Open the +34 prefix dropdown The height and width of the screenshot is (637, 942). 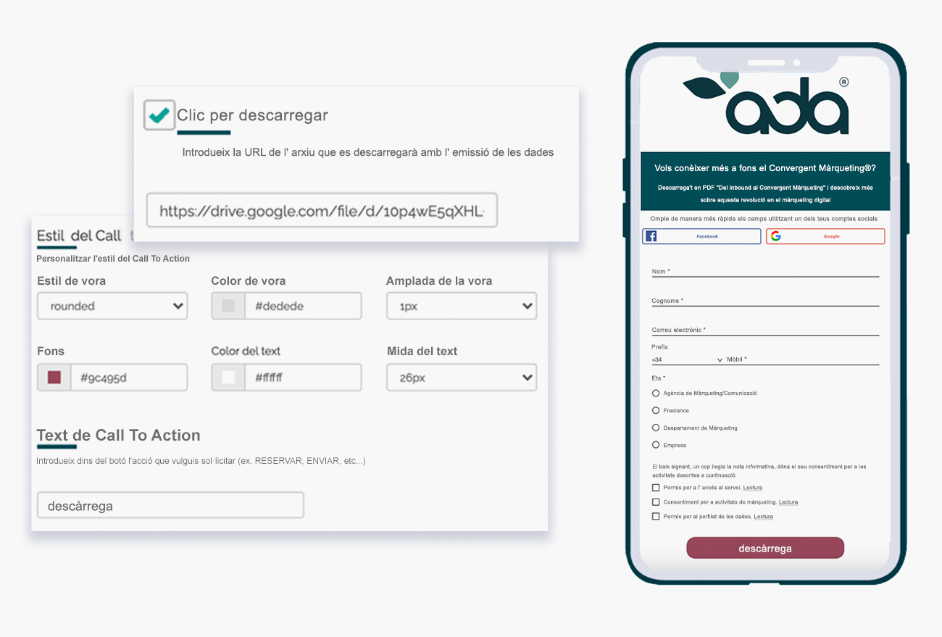(687, 359)
